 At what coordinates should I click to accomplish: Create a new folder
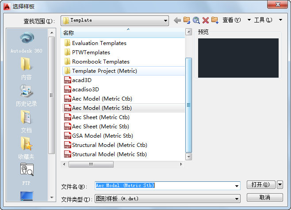(215, 20)
